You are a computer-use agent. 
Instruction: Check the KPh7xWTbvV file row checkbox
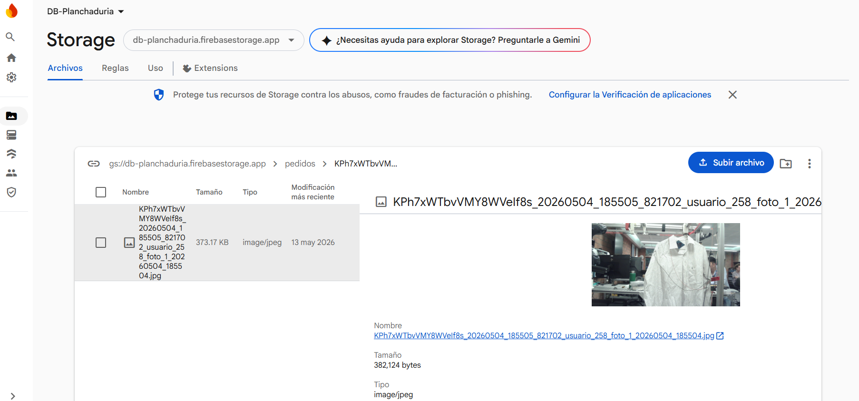[x=101, y=243]
